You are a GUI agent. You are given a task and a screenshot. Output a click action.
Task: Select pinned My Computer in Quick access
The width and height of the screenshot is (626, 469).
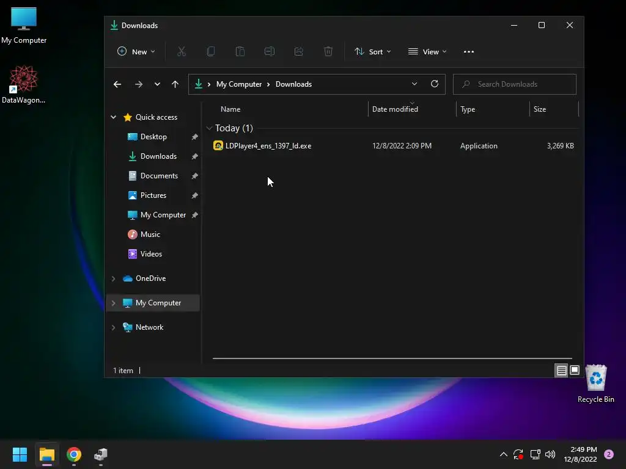coord(163,215)
